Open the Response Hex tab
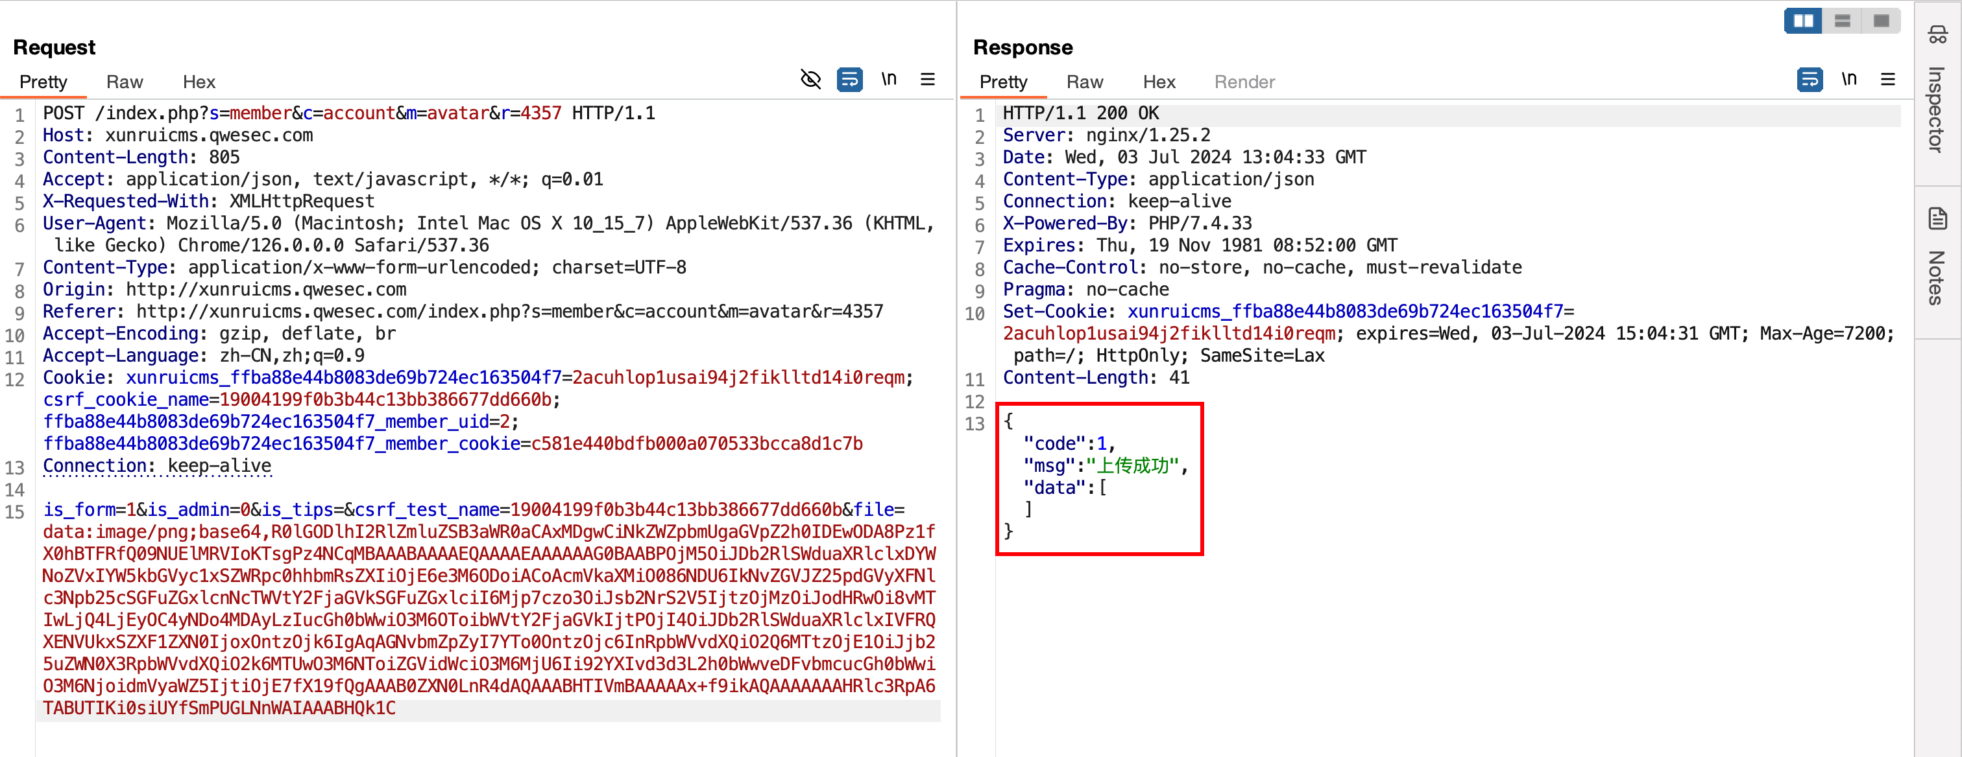The image size is (1962, 757). [1159, 82]
